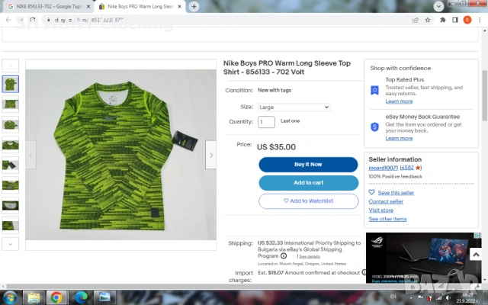Open seller profile mcard10071

[383, 168]
